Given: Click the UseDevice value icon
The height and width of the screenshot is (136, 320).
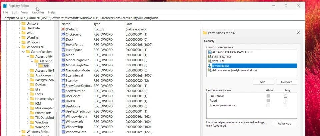Looking at the screenshot, I should coord(63,96).
